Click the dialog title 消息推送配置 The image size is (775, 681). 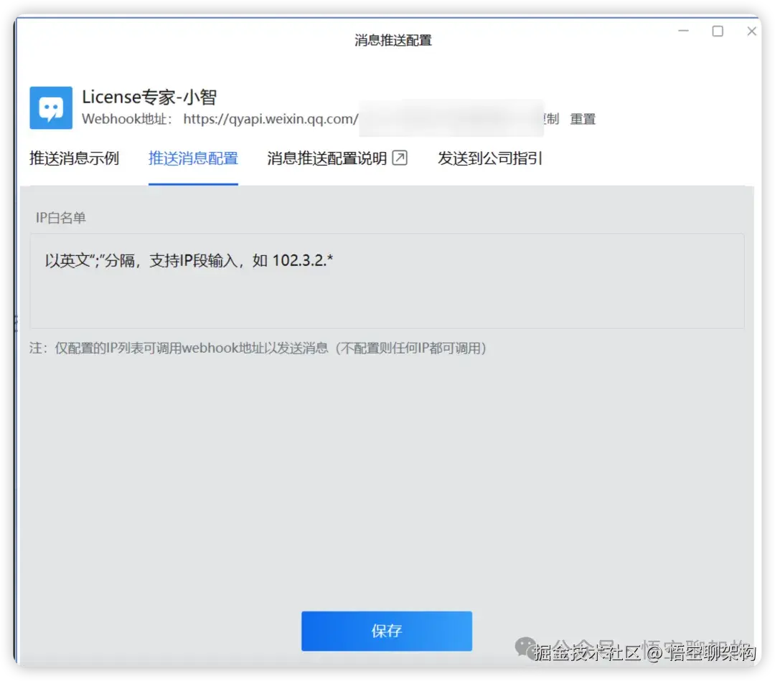click(x=393, y=41)
